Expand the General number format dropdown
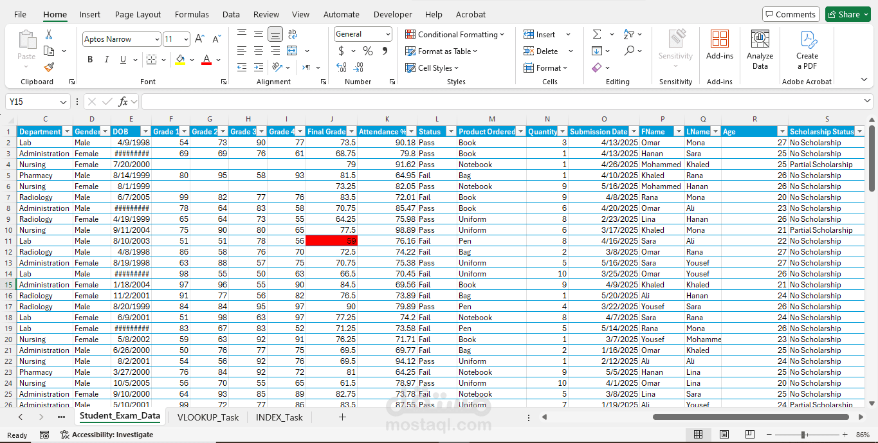The height and width of the screenshot is (443, 878). (388, 34)
